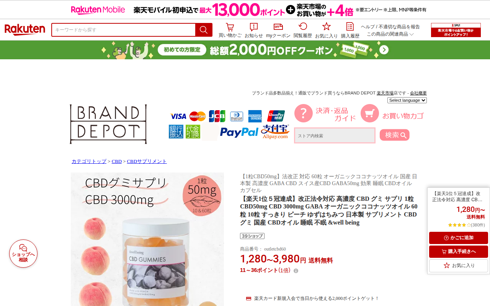Click the points info question icon
Image resolution: width=490 pixels, height=306 pixels.
pyautogui.click(x=296, y=271)
